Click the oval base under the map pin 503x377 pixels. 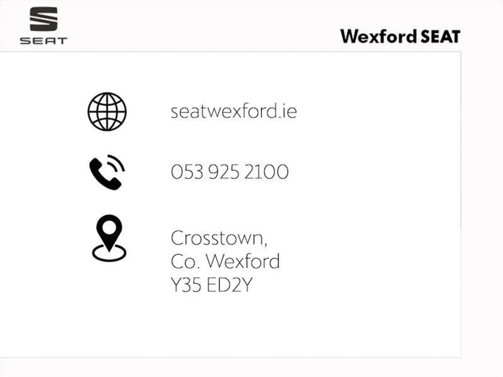[x=109, y=253]
